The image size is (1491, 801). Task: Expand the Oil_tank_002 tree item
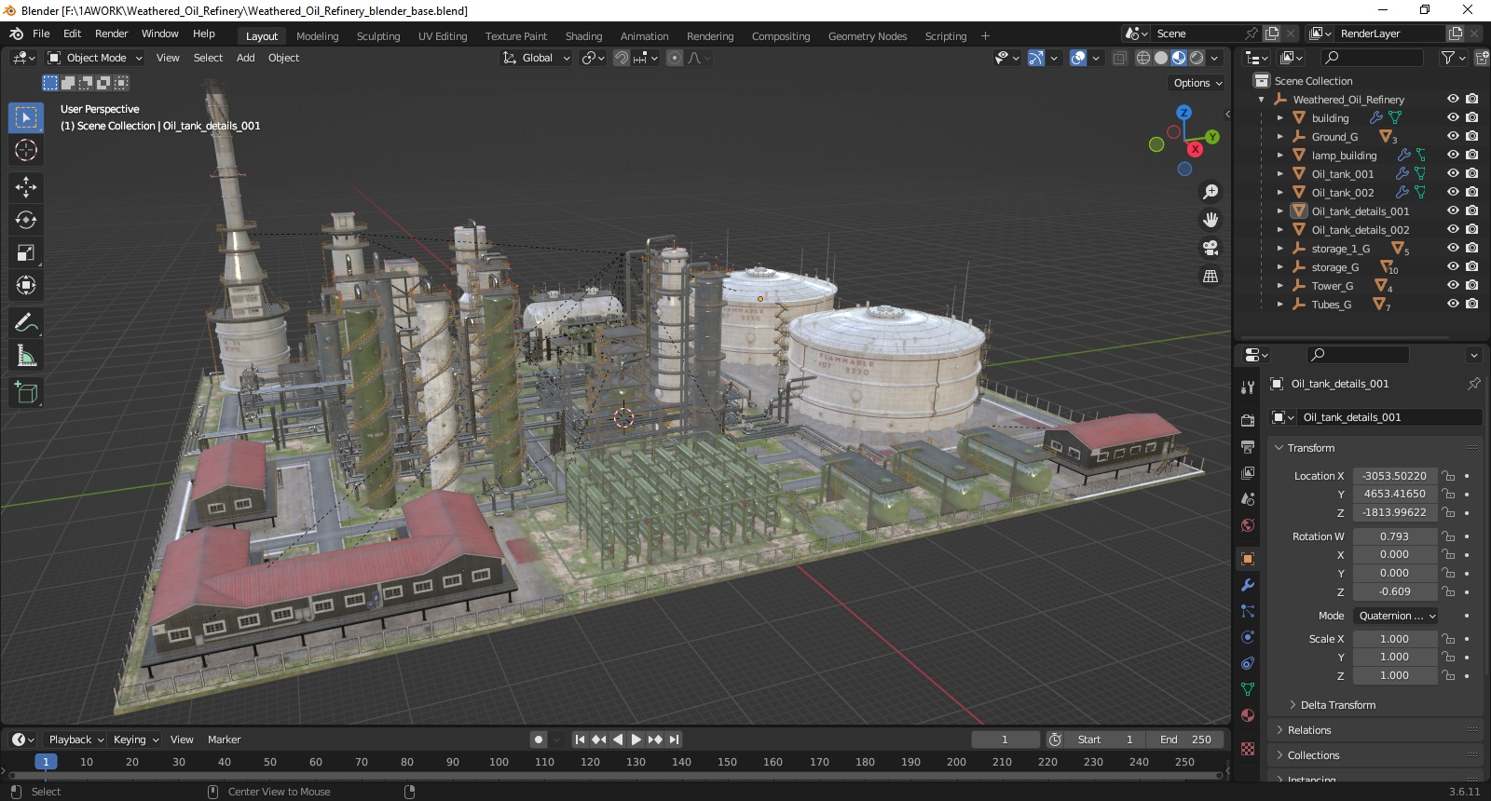[x=1280, y=193]
